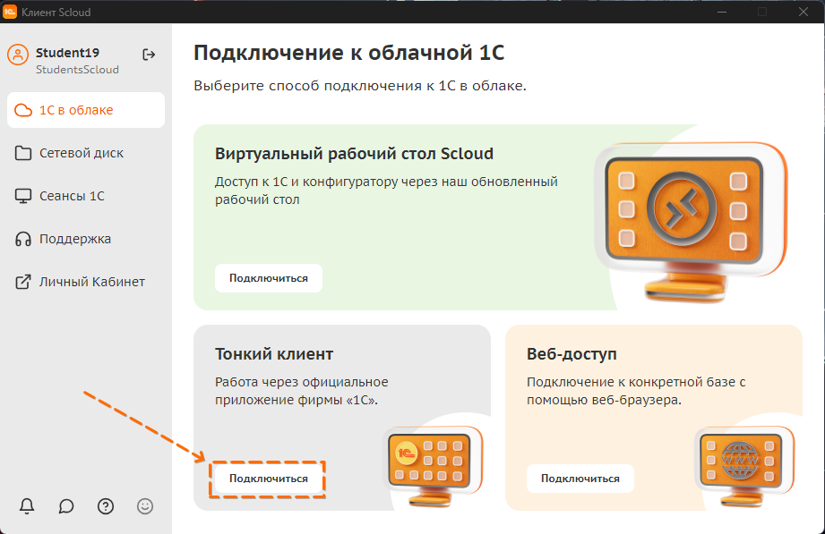Click the help question mark icon
825x534 pixels.
point(106,506)
